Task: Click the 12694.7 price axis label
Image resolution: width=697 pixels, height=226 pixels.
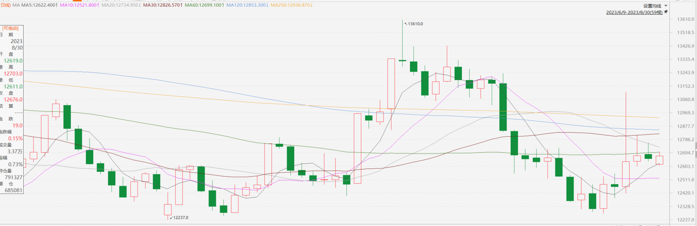Action: tap(686, 153)
